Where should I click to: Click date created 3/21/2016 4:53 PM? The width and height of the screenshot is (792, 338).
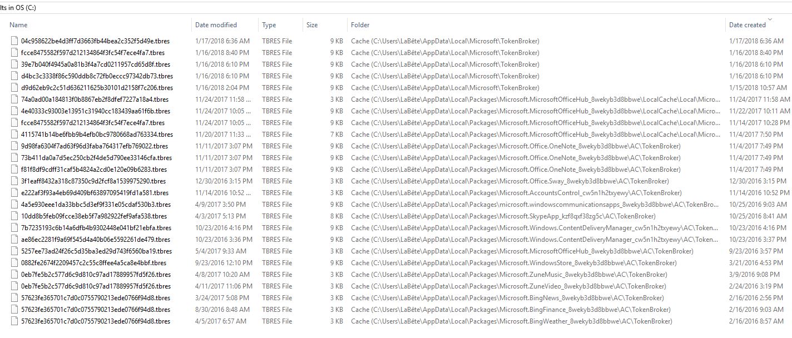(x=756, y=263)
